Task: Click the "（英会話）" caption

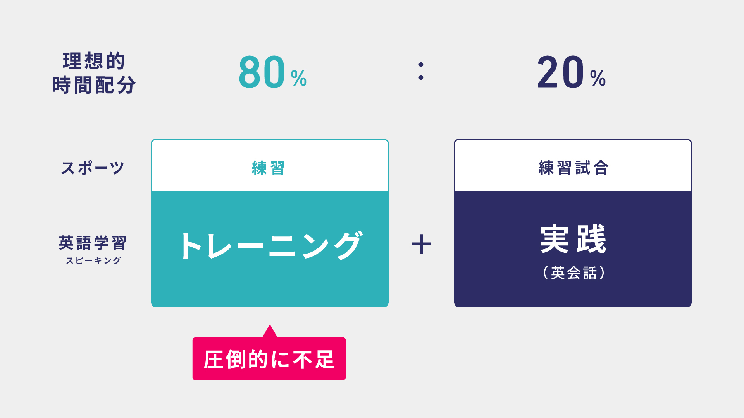Action: click(x=573, y=273)
